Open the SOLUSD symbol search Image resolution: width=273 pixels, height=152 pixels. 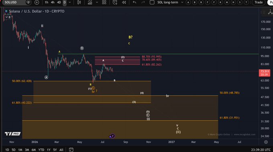click(10, 2)
